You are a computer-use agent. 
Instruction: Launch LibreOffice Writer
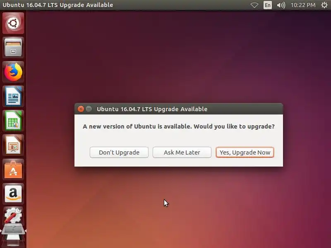coord(13,96)
